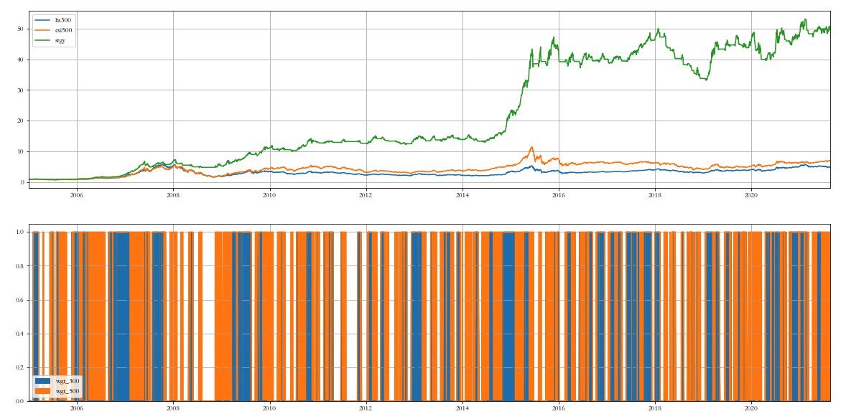Image resolution: width=846 pixels, height=419 pixels.
Task: Click the 2008 x-axis label on top chart
Action: (x=172, y=194)
